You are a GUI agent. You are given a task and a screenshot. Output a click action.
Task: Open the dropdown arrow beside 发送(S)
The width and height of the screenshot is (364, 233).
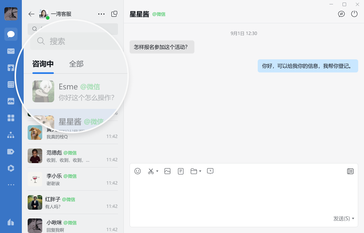[x=353, y=218]
